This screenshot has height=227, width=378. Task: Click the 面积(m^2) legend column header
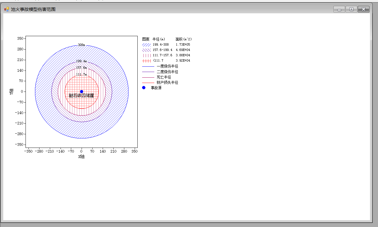pos(184,39)
